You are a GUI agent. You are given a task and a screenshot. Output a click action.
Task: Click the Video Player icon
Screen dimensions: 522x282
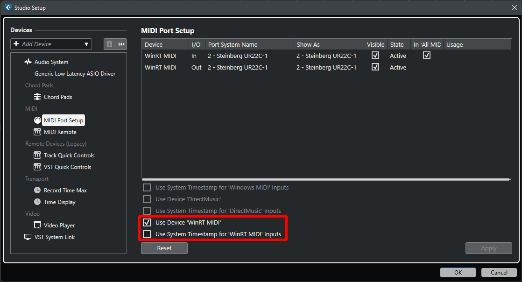coord(37,226)
